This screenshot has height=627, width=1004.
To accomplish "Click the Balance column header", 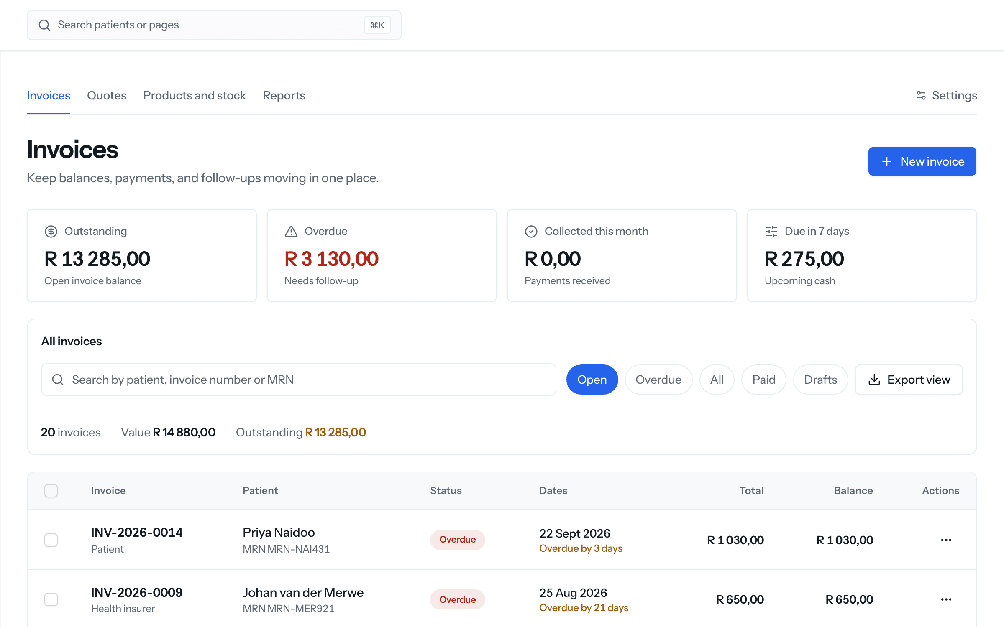I will pos(853,491).
